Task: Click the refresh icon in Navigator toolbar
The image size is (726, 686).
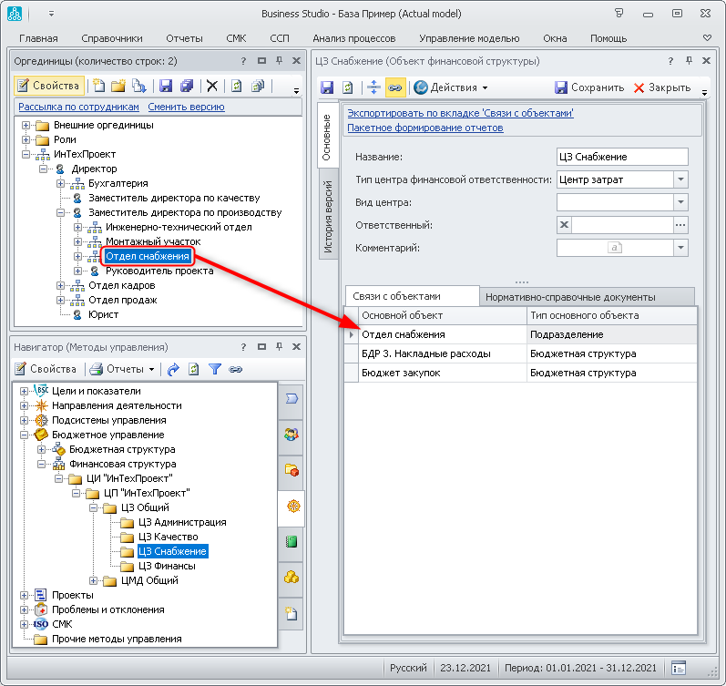Action: coord(194,369)
